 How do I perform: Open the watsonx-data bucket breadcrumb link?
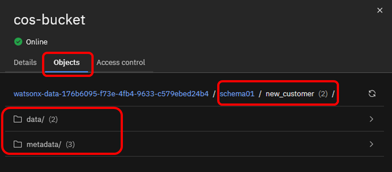click(x=111, y=94)
